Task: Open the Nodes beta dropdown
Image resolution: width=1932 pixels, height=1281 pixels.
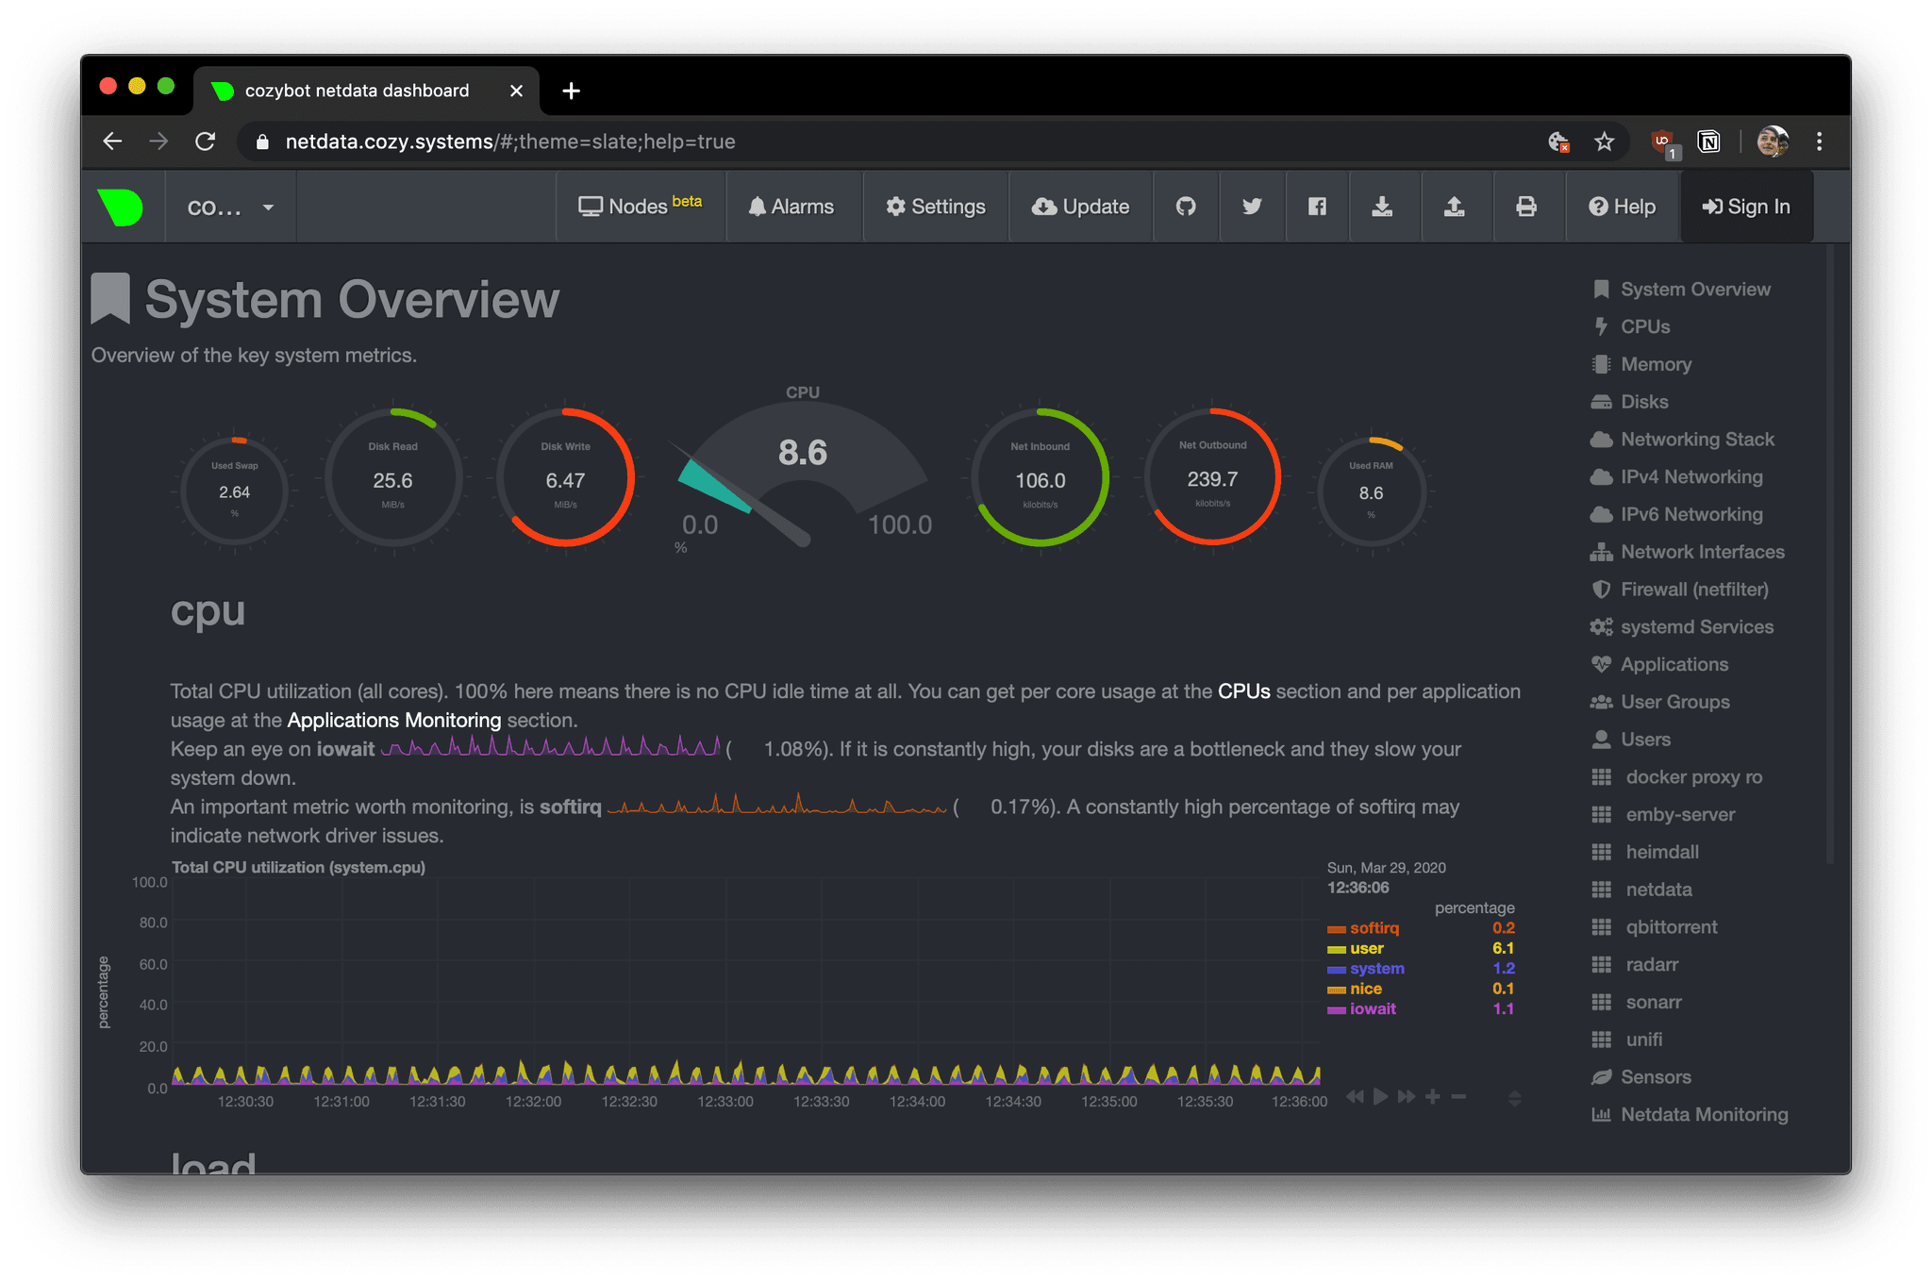Action: (641, 205)
